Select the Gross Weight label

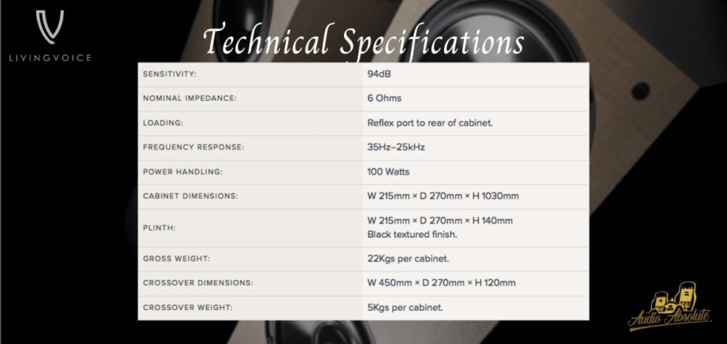coord(175,258)
